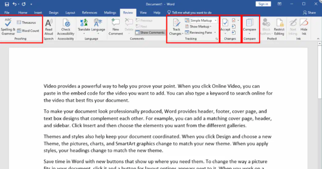Start Read Aloud speech
322x169 pixels.
click(49, 27)
